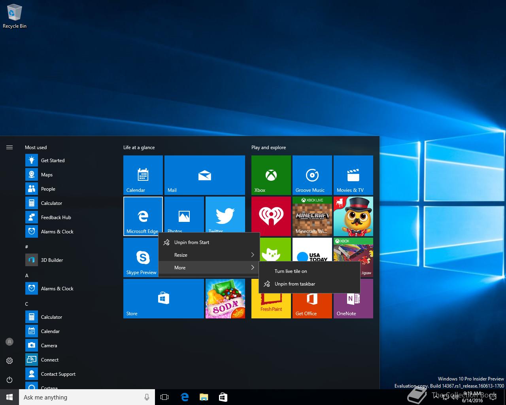The height and width of the screenshot is (405, 506).
Task: Click the 'A' letter index header
Action: [x=26, y=275]
